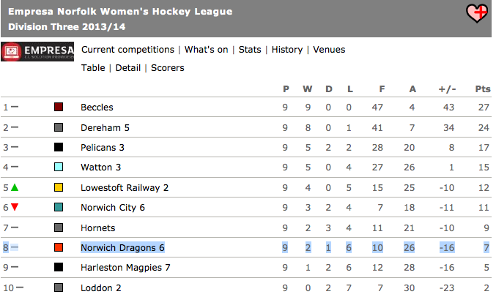496x297 pixels.
Task: Open the Harleston Magpies 7 team link
Action: [125, 268]
